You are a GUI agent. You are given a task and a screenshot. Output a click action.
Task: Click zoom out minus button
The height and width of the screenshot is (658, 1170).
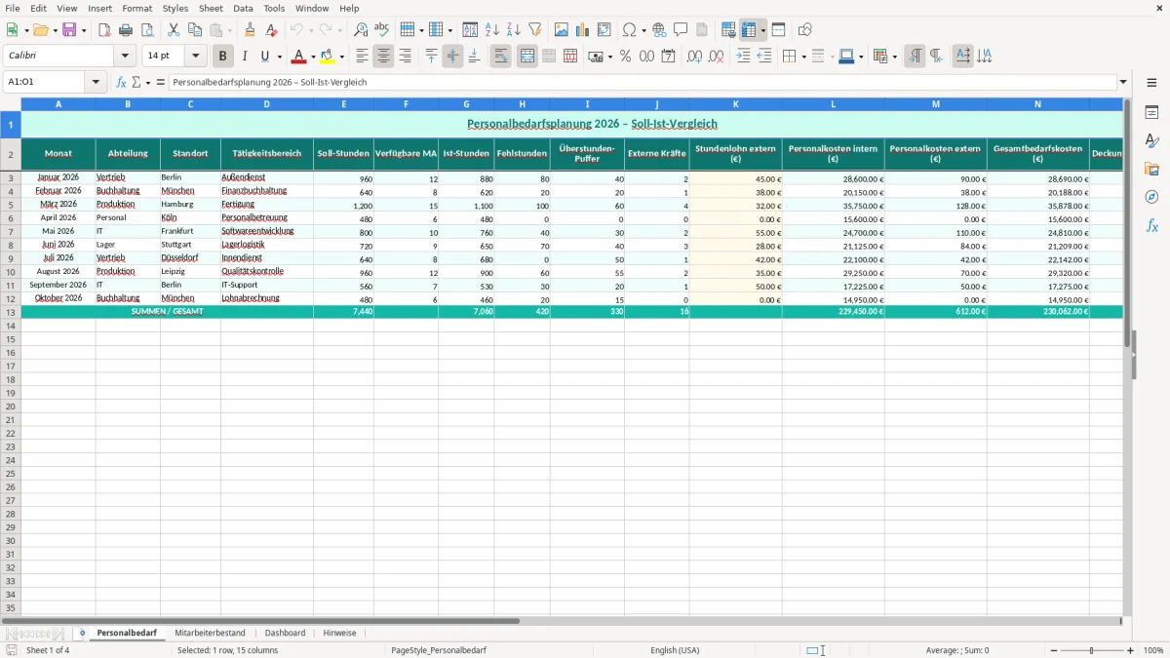[x=1054, y=650]
